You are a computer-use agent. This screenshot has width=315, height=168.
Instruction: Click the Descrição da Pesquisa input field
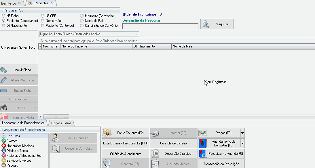tap(160, 26)
